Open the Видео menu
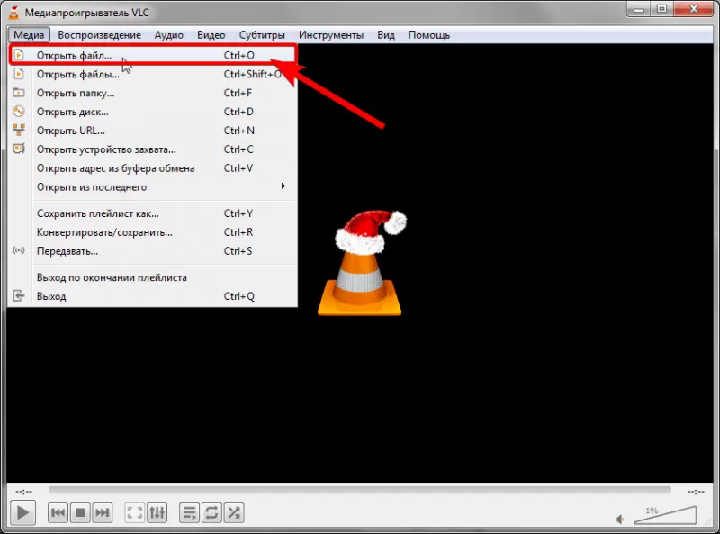The image size is (720, 534). [211, 35]
